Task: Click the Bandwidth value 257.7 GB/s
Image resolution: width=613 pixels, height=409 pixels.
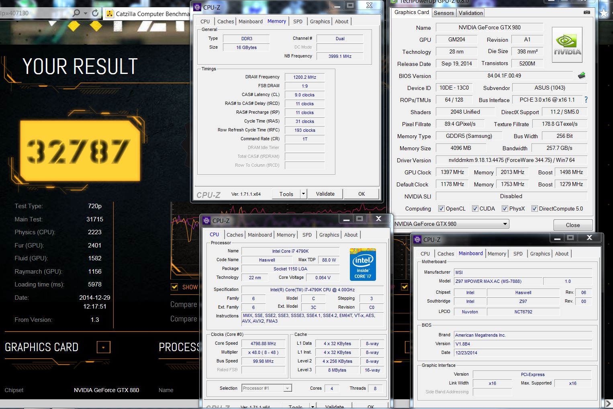Action: click(559, 148)
